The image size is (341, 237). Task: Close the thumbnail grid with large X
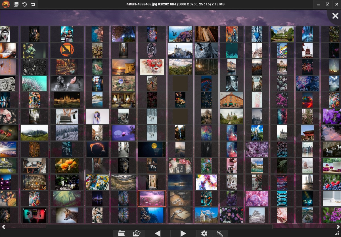point(335,16)
